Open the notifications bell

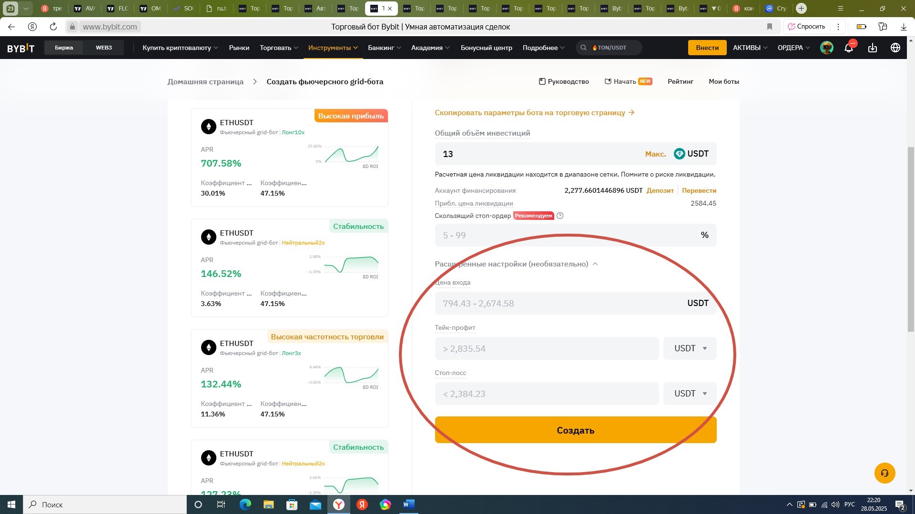tap(849, 48)
